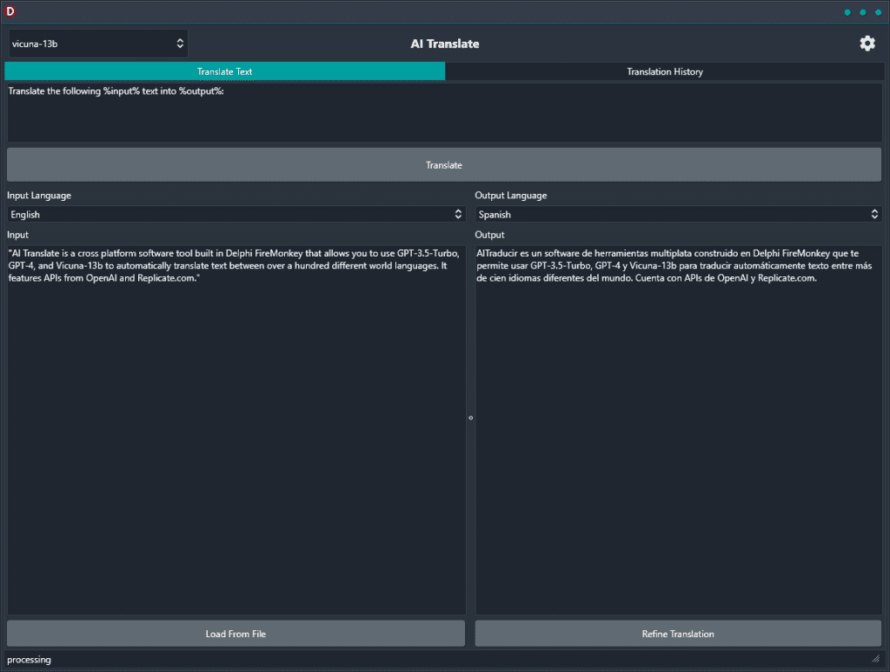Click the Translate button
Viewport: 890px width, 672px height.
[x=444, y=165]
